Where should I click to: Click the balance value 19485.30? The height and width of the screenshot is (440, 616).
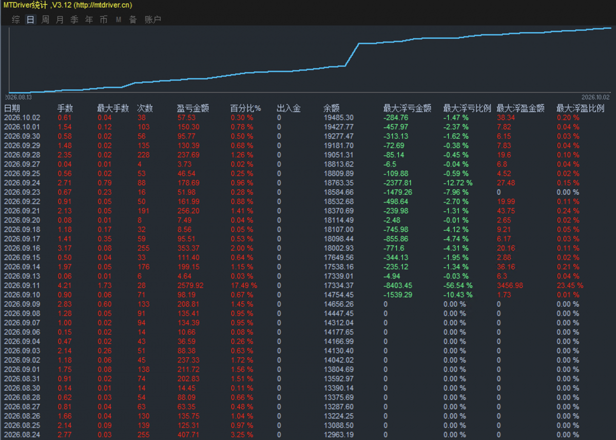338,118
